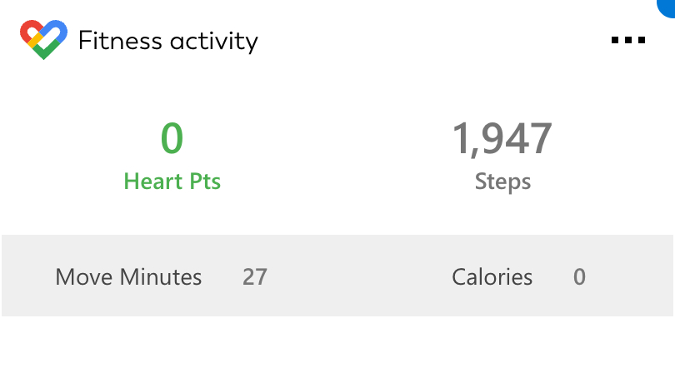Click the blue circle in the top-right corner

pyautogui.click(x=667, y=7)
